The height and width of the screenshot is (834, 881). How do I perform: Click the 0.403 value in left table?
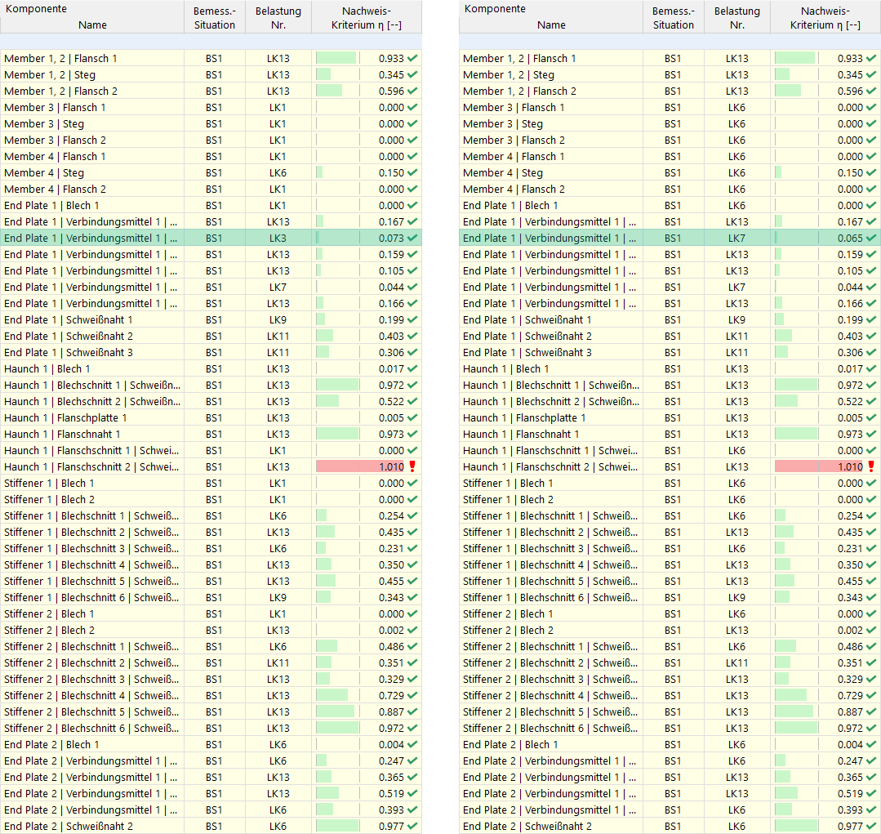tap(391, 336)
